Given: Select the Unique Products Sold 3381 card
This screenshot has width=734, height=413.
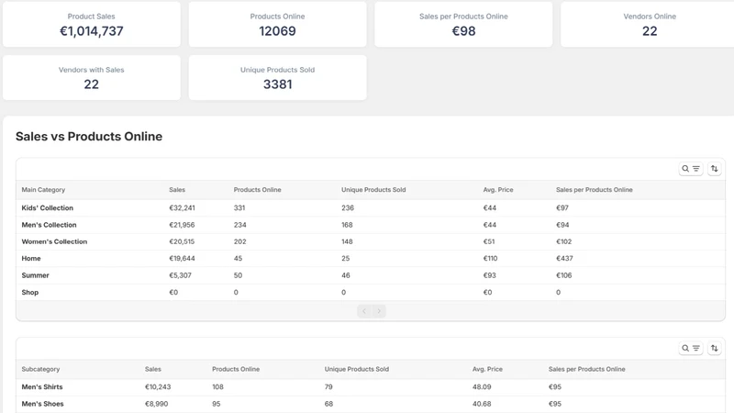Looking at the screenshot, I should point(278,78).
